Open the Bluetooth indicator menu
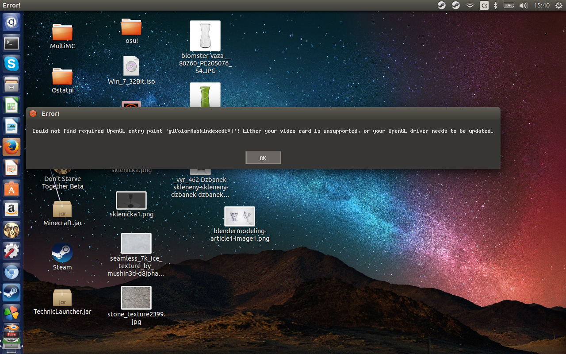Viewport: 566px width, 354px height. tap(496, 5)
